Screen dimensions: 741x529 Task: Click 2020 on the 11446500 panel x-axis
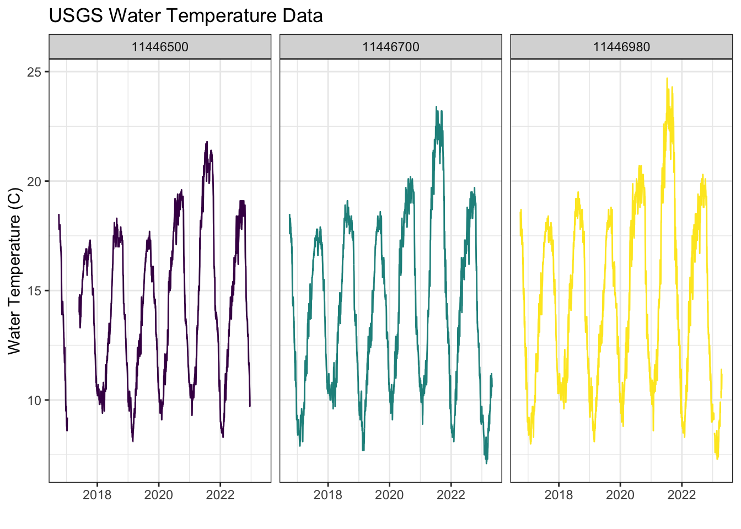click(x=159, y=495)
